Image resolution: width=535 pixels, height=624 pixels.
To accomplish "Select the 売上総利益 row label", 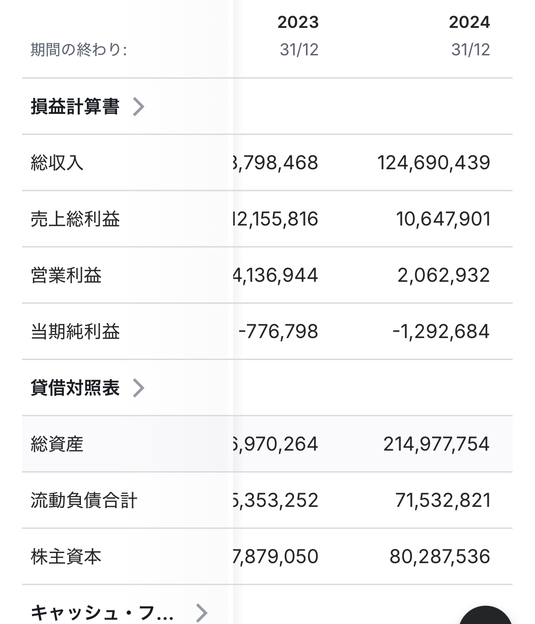I will click(x=75, y=219).
